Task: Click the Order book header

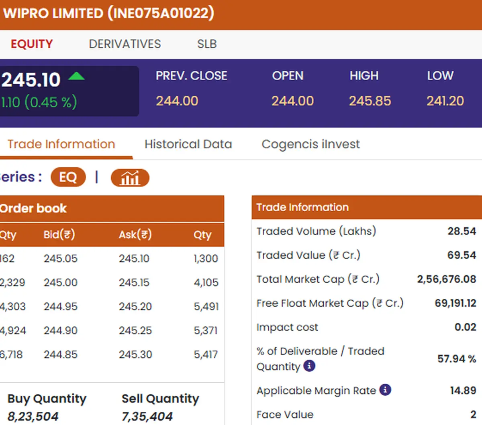Action: pyautogui.click(x=112, y=208)
